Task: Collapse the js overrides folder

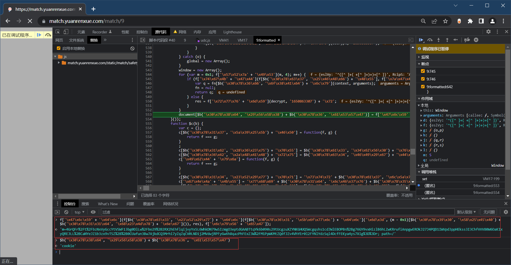Action: coord(55,56)
